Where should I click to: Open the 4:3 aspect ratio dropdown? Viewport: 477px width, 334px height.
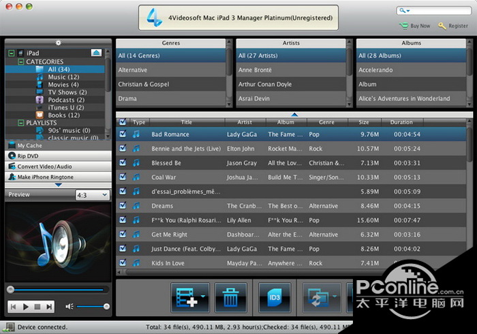[x=92, y=195]
